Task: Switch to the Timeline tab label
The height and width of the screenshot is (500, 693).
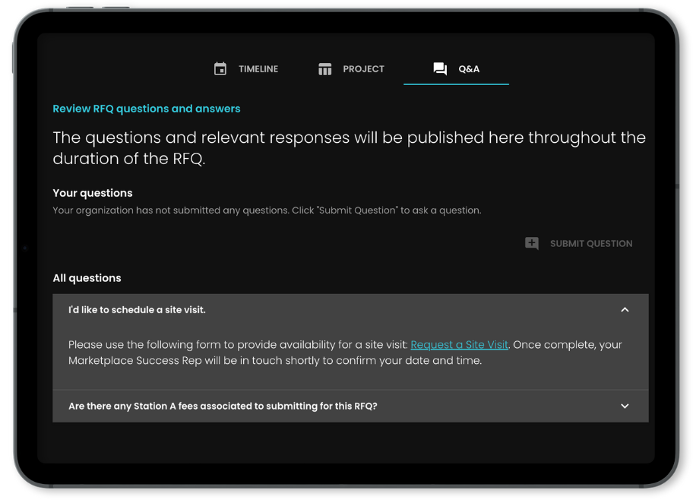Action: [258, 69]
